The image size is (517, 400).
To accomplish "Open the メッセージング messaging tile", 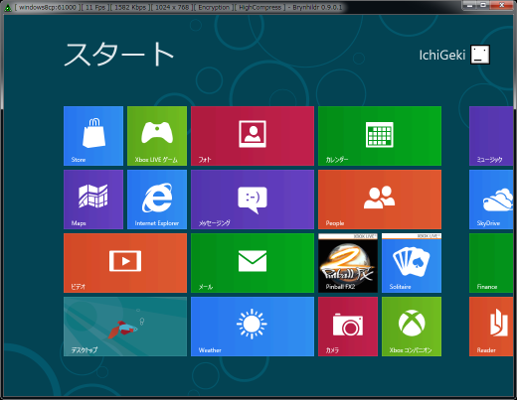I will [253, 200].
